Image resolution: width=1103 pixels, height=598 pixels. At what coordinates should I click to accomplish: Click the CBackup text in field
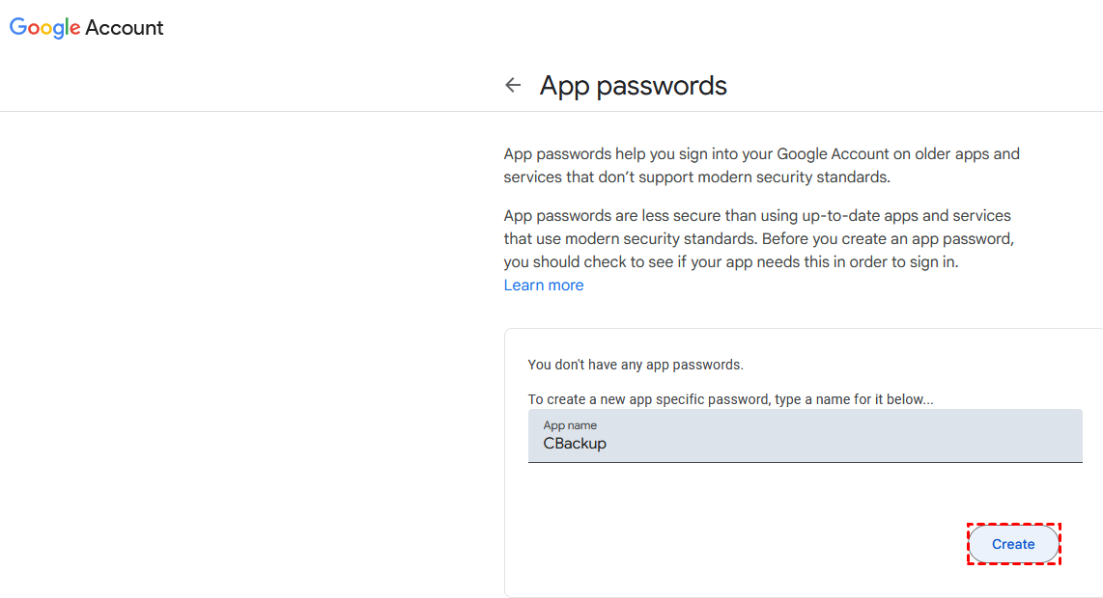click(x=575, y=444)
